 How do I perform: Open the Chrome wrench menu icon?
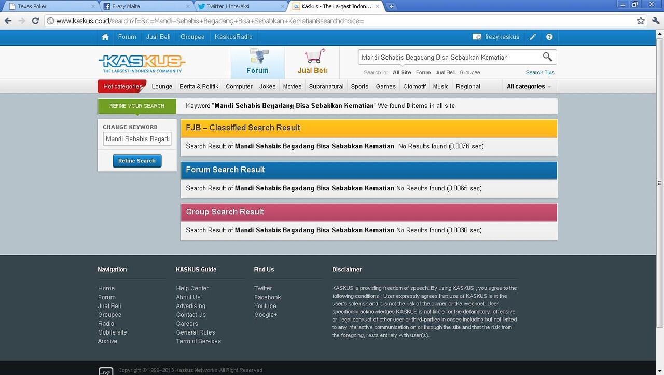pos(655,21)
